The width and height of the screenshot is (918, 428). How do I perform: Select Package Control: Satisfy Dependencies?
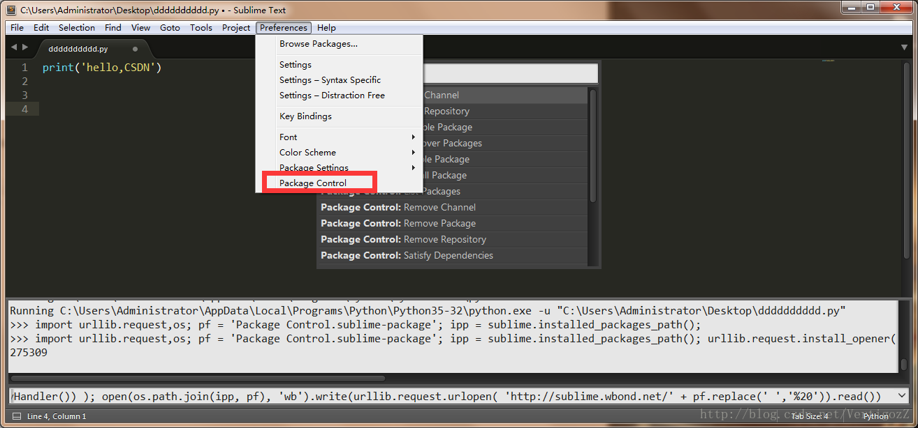click(x=453, y=255)
